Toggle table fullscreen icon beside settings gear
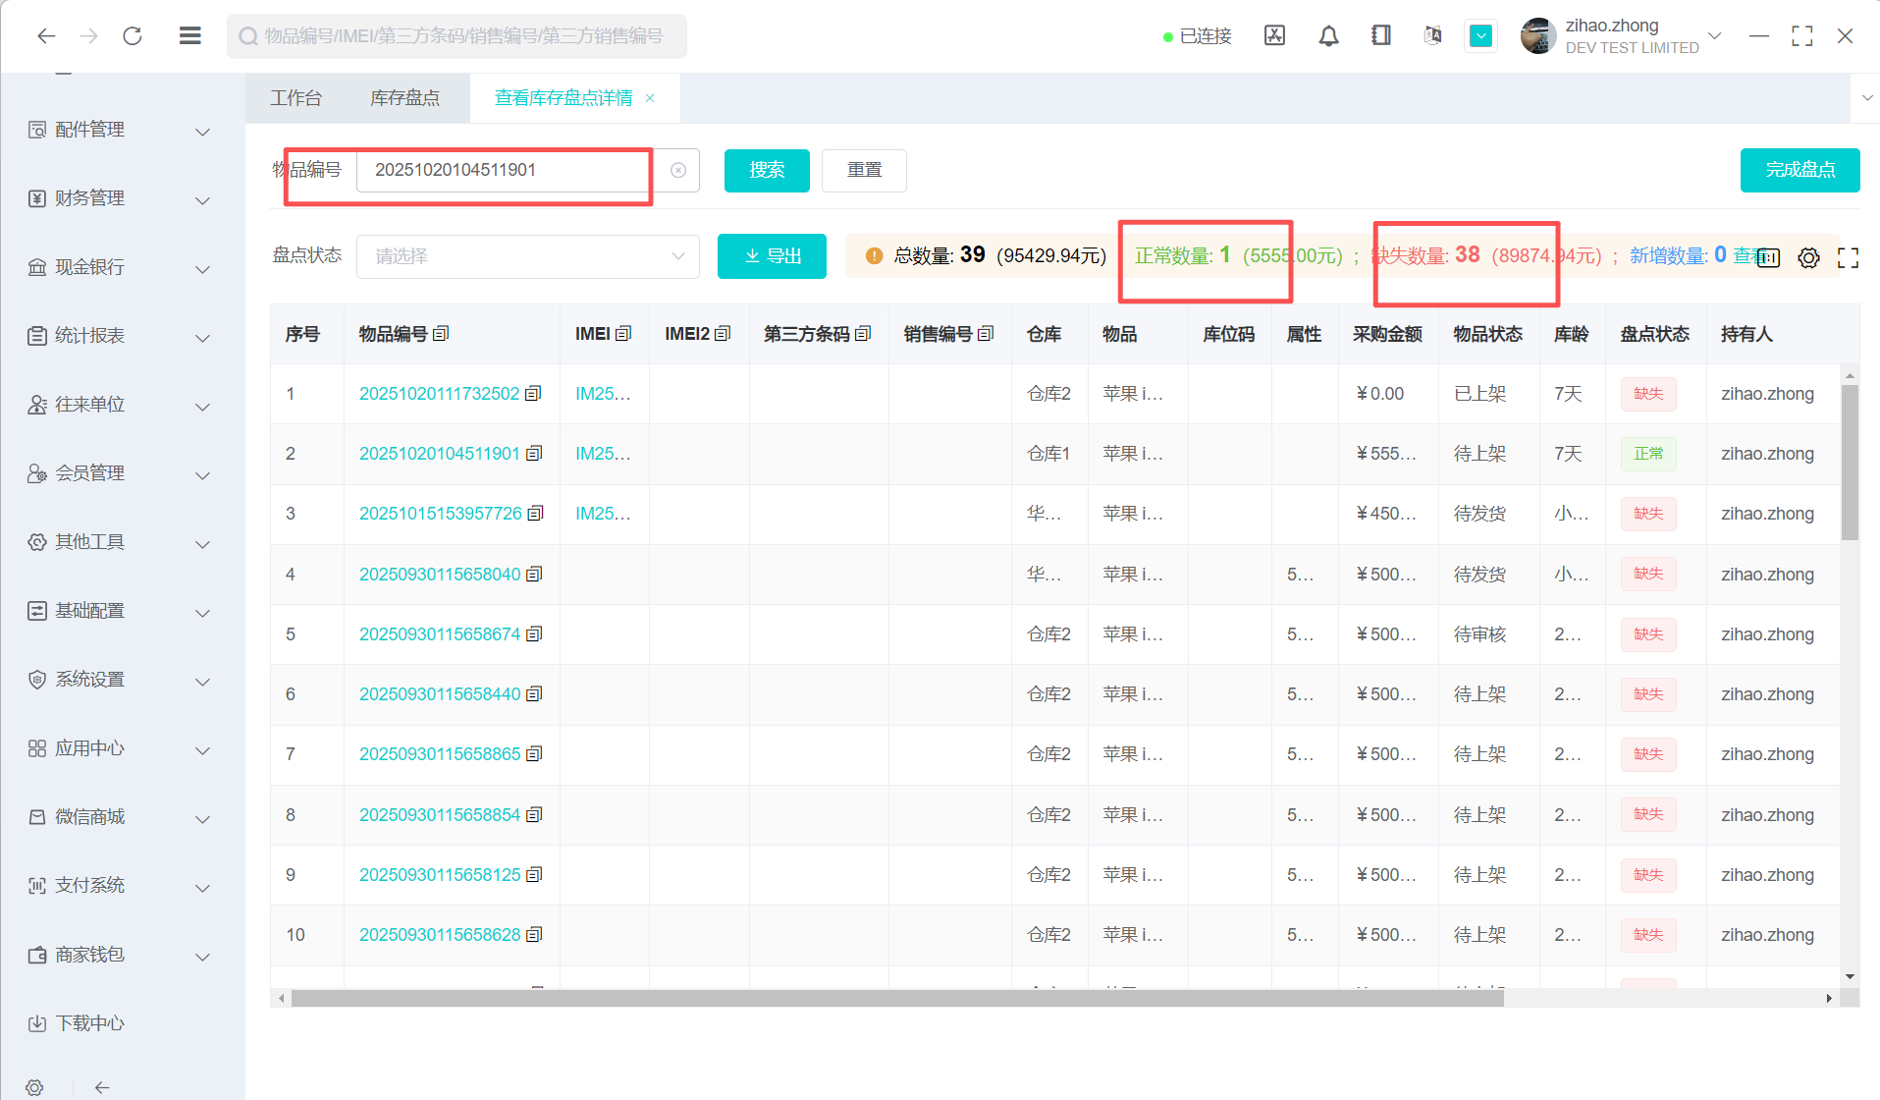The image size is (1880, 1100). pos(1848,257)
